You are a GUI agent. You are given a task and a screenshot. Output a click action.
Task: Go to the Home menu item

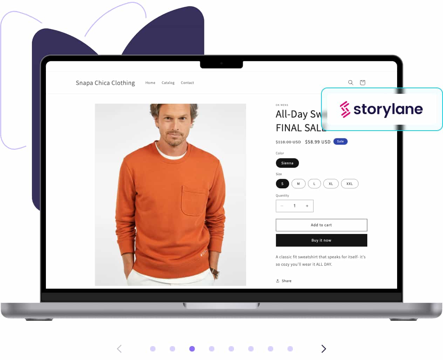[x=150, y=83]
